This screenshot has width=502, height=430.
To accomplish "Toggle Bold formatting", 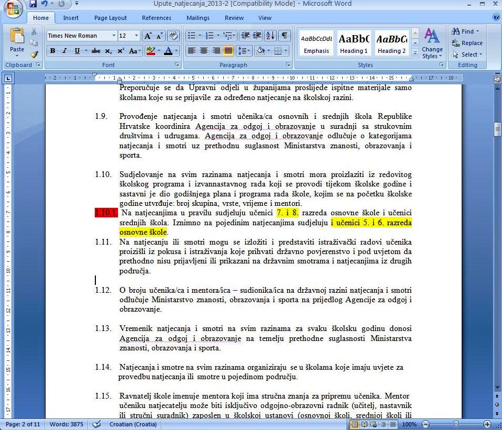I will click(x=52, y=51).
